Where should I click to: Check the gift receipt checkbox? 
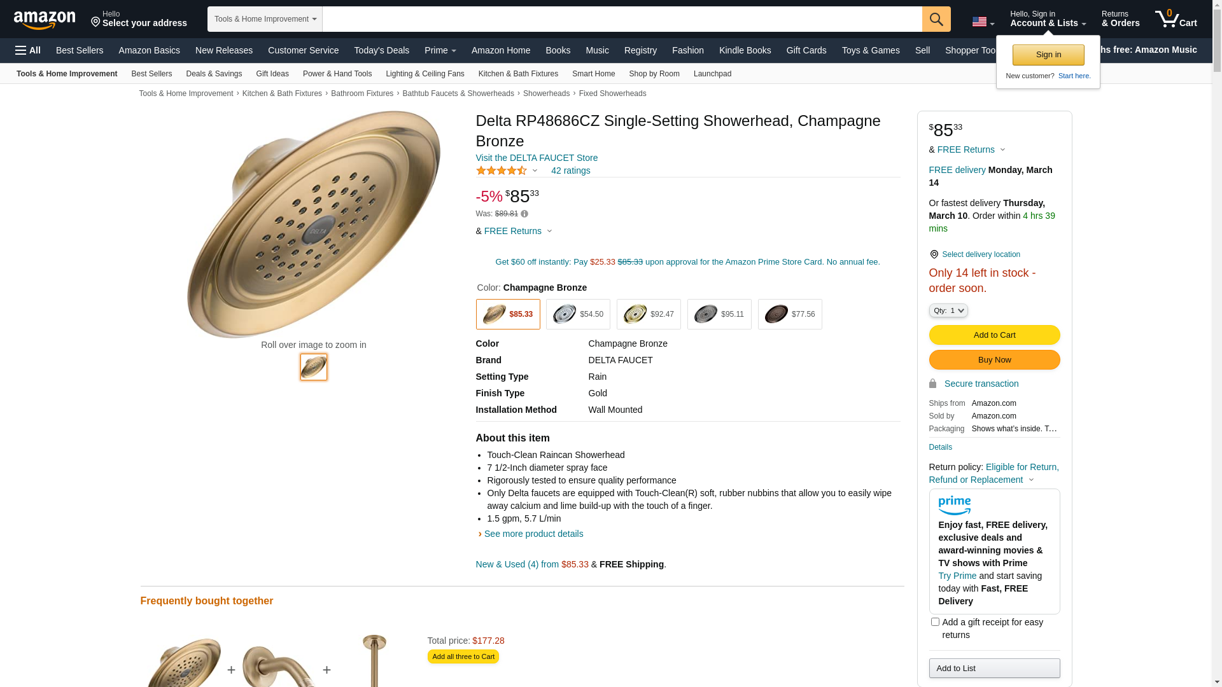pyautogui.click(x=935, y=622)
